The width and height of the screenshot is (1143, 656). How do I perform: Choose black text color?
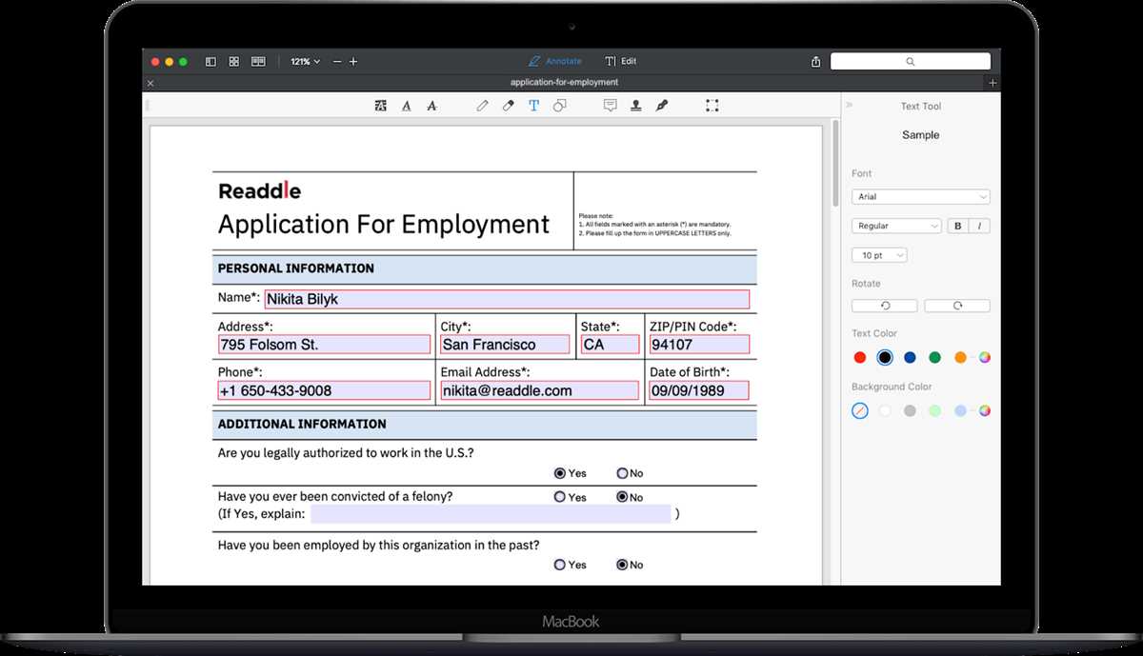tap(885, 357)
